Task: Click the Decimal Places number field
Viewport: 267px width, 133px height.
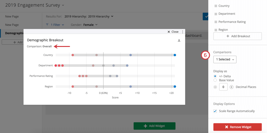Action: point(223,87)
